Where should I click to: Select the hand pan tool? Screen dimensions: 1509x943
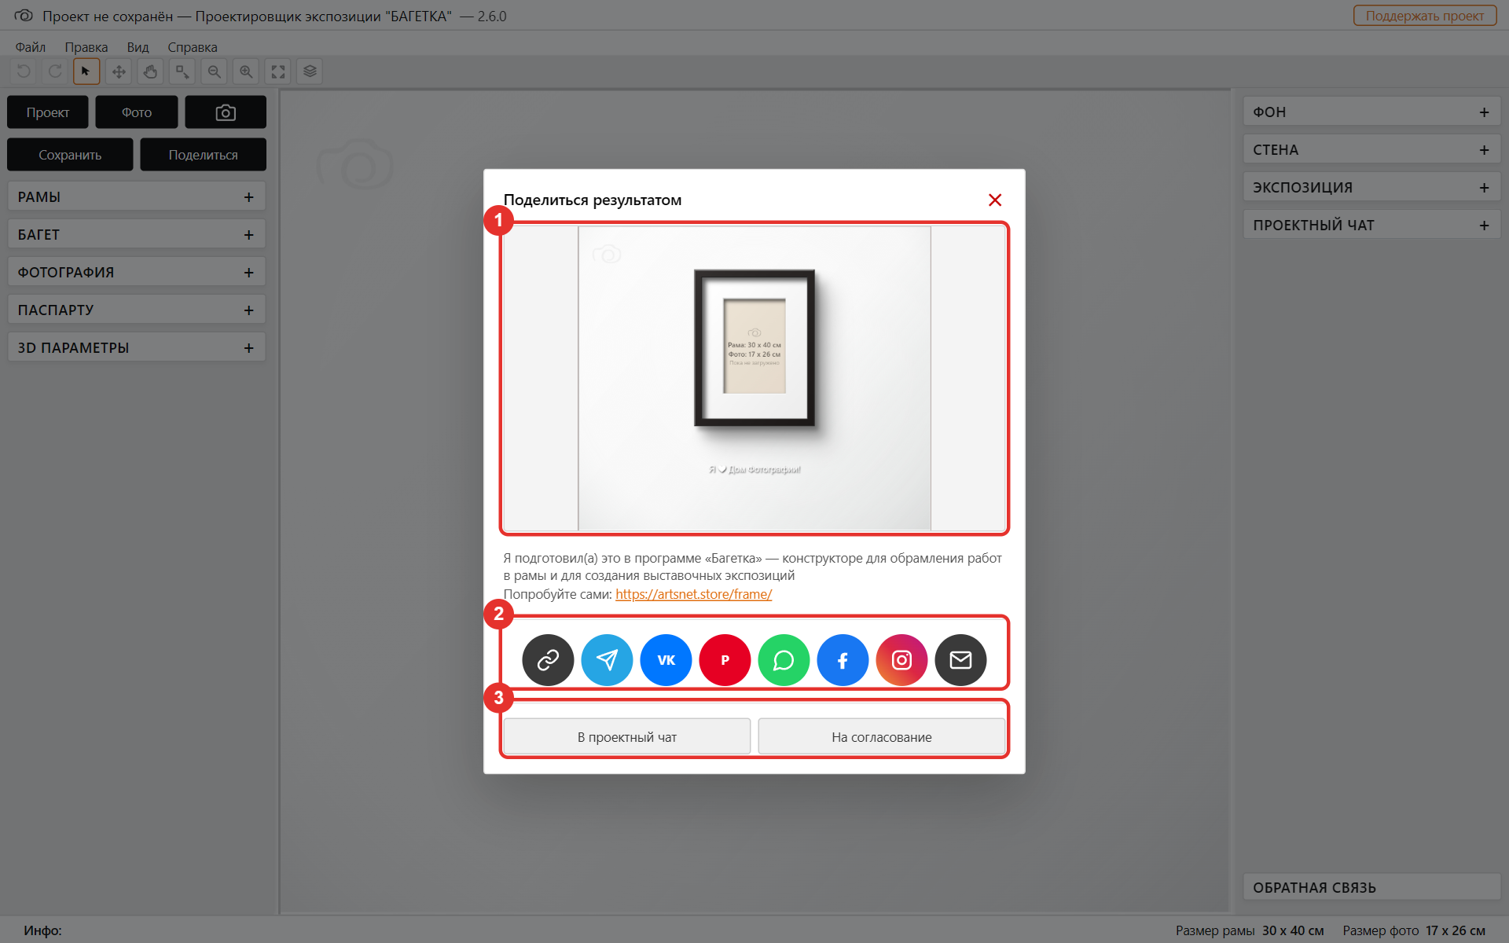pos(150,72)
